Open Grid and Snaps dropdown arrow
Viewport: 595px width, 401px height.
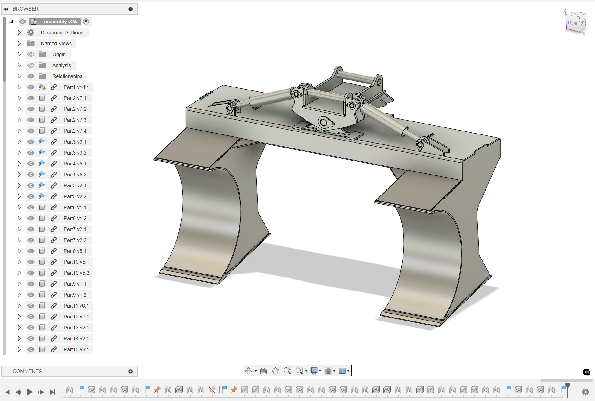click(334, 371)
